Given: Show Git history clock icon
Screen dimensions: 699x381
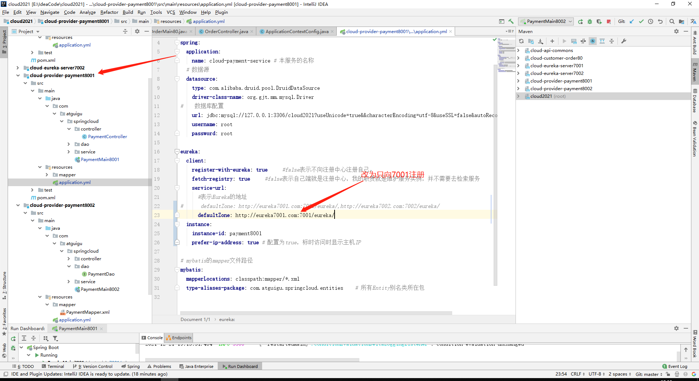Looking at the screenshot, I should click(x=651, y=21).
